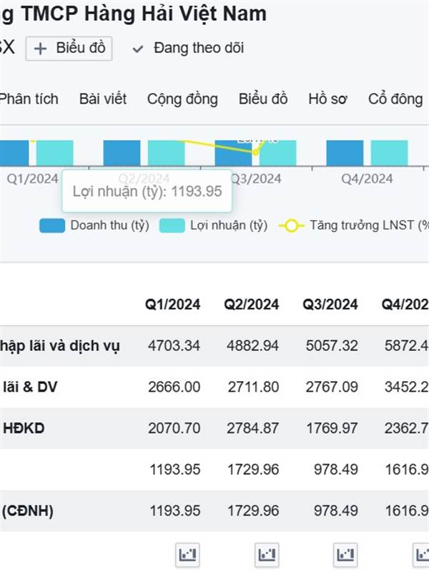Open the chart icon under Q4/2024 column
429x572 pixels.
click(421, 555)
